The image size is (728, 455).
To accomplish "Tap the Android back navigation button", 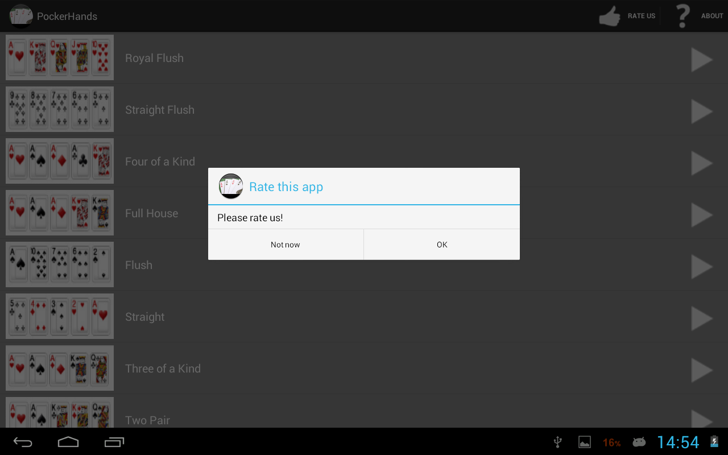I will (x=23, y=442).
